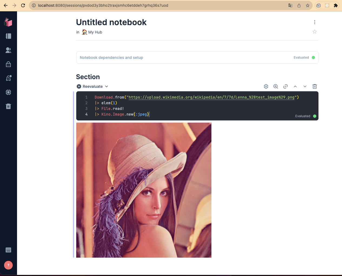Open runtime settings chip icon
342x276 pixels.
[8, 92]
